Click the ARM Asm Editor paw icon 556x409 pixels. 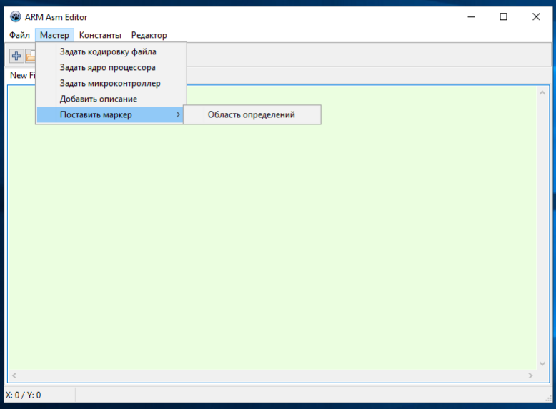[15, 16]
